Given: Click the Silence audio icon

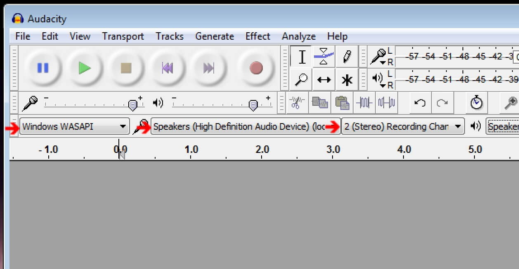Looking at the screenshot, I should pos(387,102).
